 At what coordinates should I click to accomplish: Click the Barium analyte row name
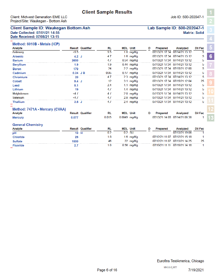(x=17, y=60)
